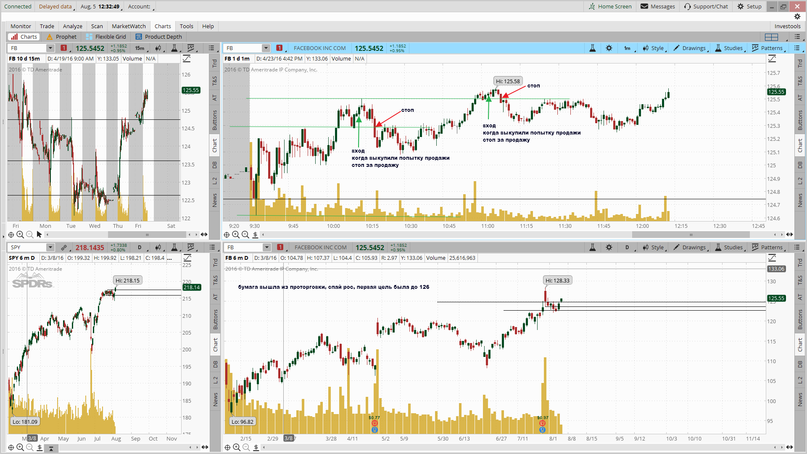The width and height of the screenshot is (807, 454).
Task: Click the earnings marker near 8/1 on FB daily chart
Action: 542,423
